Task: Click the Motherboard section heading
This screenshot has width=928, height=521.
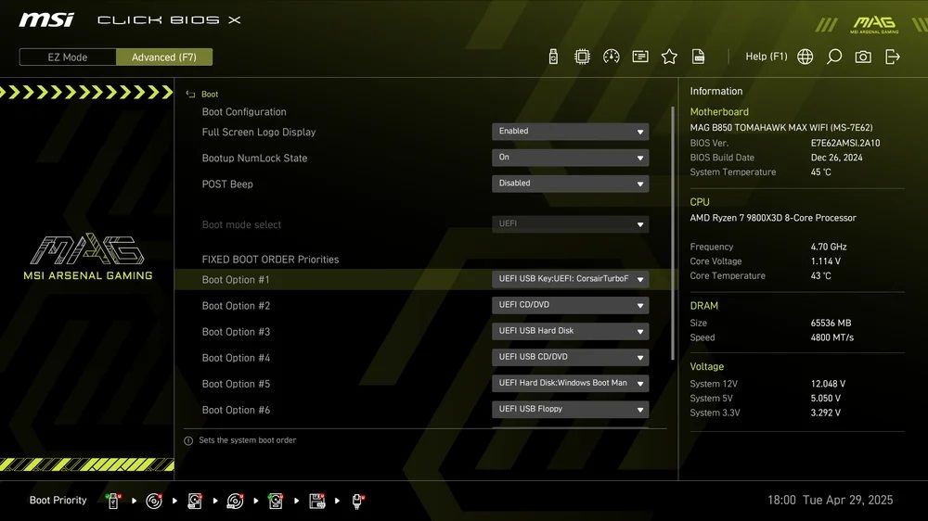Action: tap(719, 112)
